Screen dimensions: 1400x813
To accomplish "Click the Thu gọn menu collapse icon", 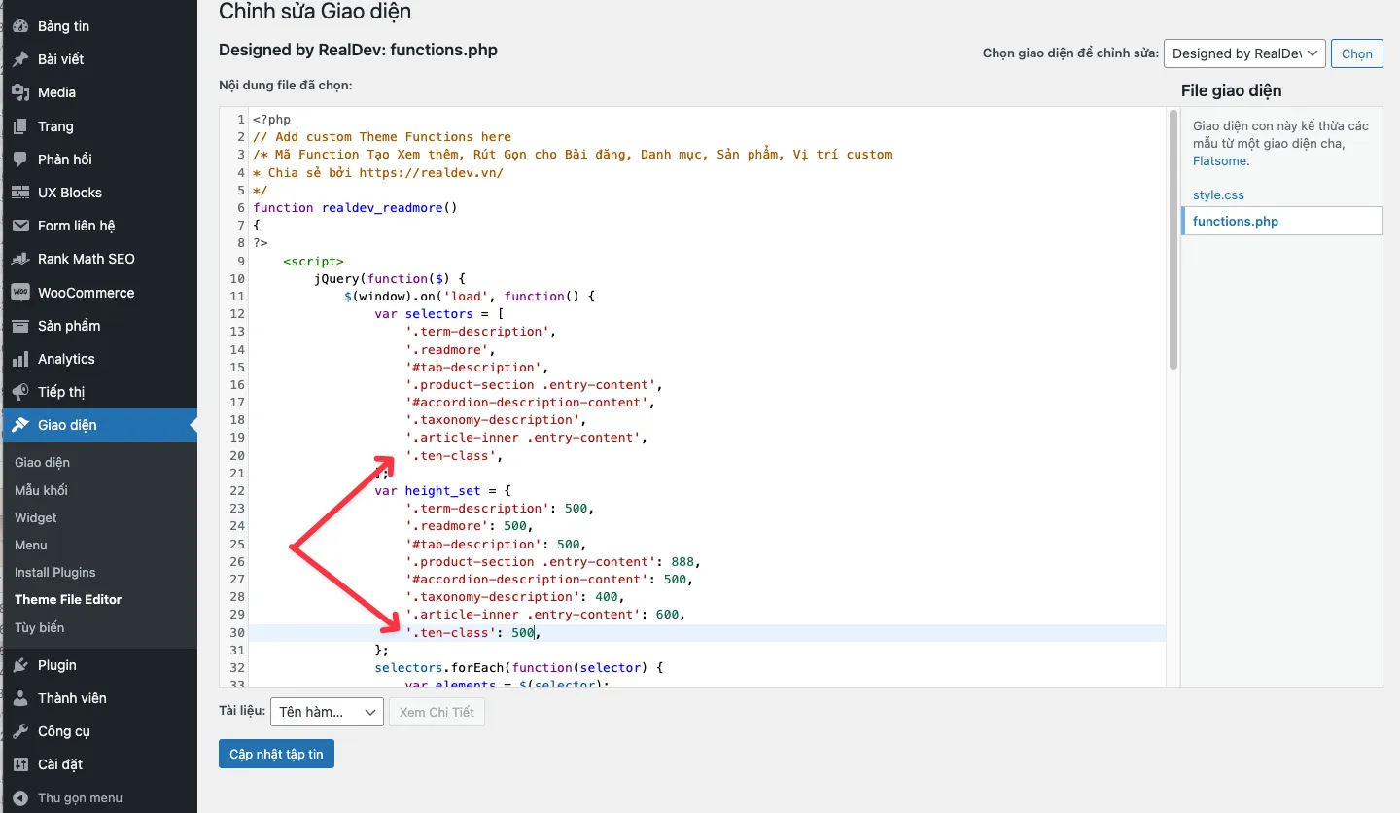I will (20, 797).
